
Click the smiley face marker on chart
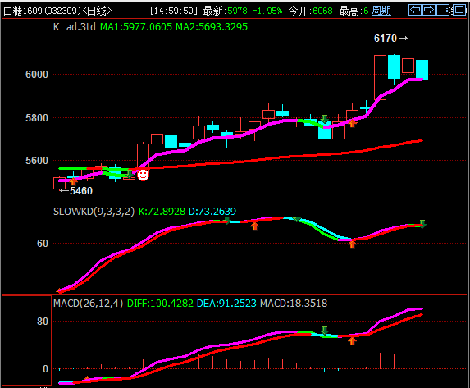pyautogui.click(x=143, y=175)
